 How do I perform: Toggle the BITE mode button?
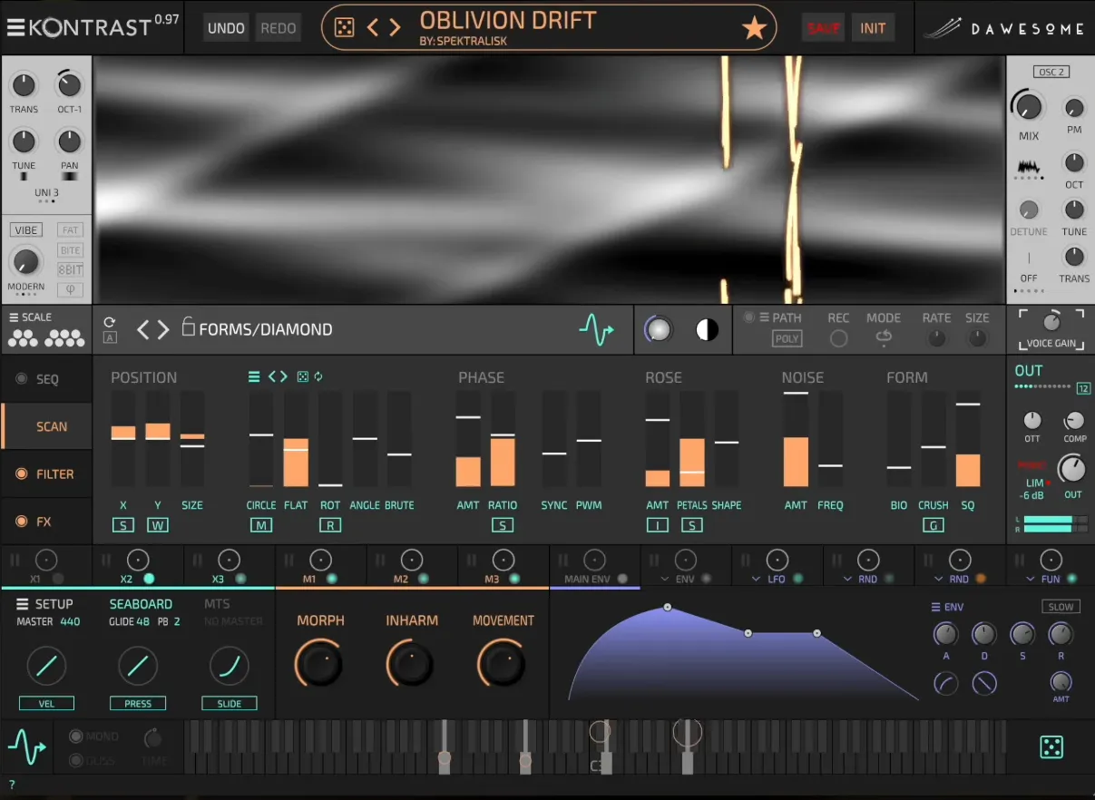[x=70, y=250]
